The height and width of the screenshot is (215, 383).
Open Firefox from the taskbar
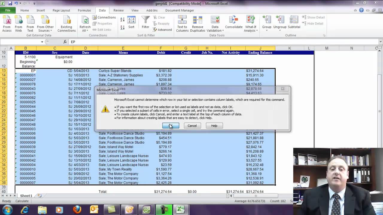coord(77,210)
